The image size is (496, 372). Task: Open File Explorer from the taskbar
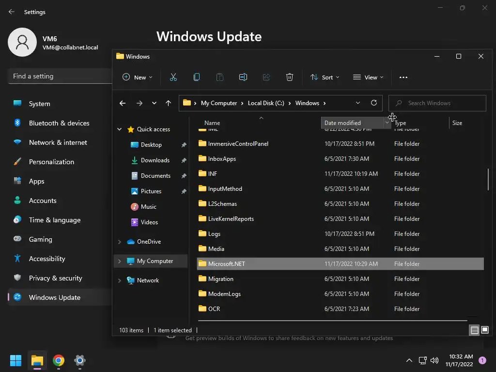pos(37,360)
